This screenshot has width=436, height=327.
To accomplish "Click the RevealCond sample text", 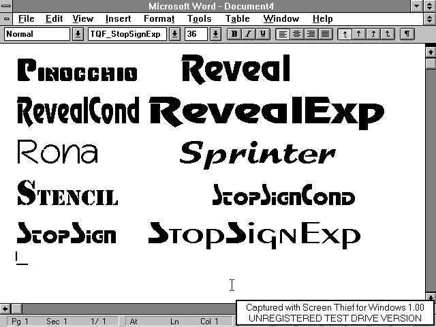I will 78,112.
